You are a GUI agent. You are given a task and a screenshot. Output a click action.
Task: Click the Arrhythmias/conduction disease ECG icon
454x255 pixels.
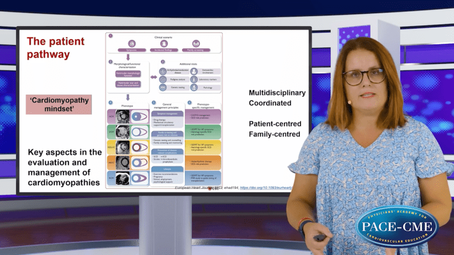click(162, 72)
